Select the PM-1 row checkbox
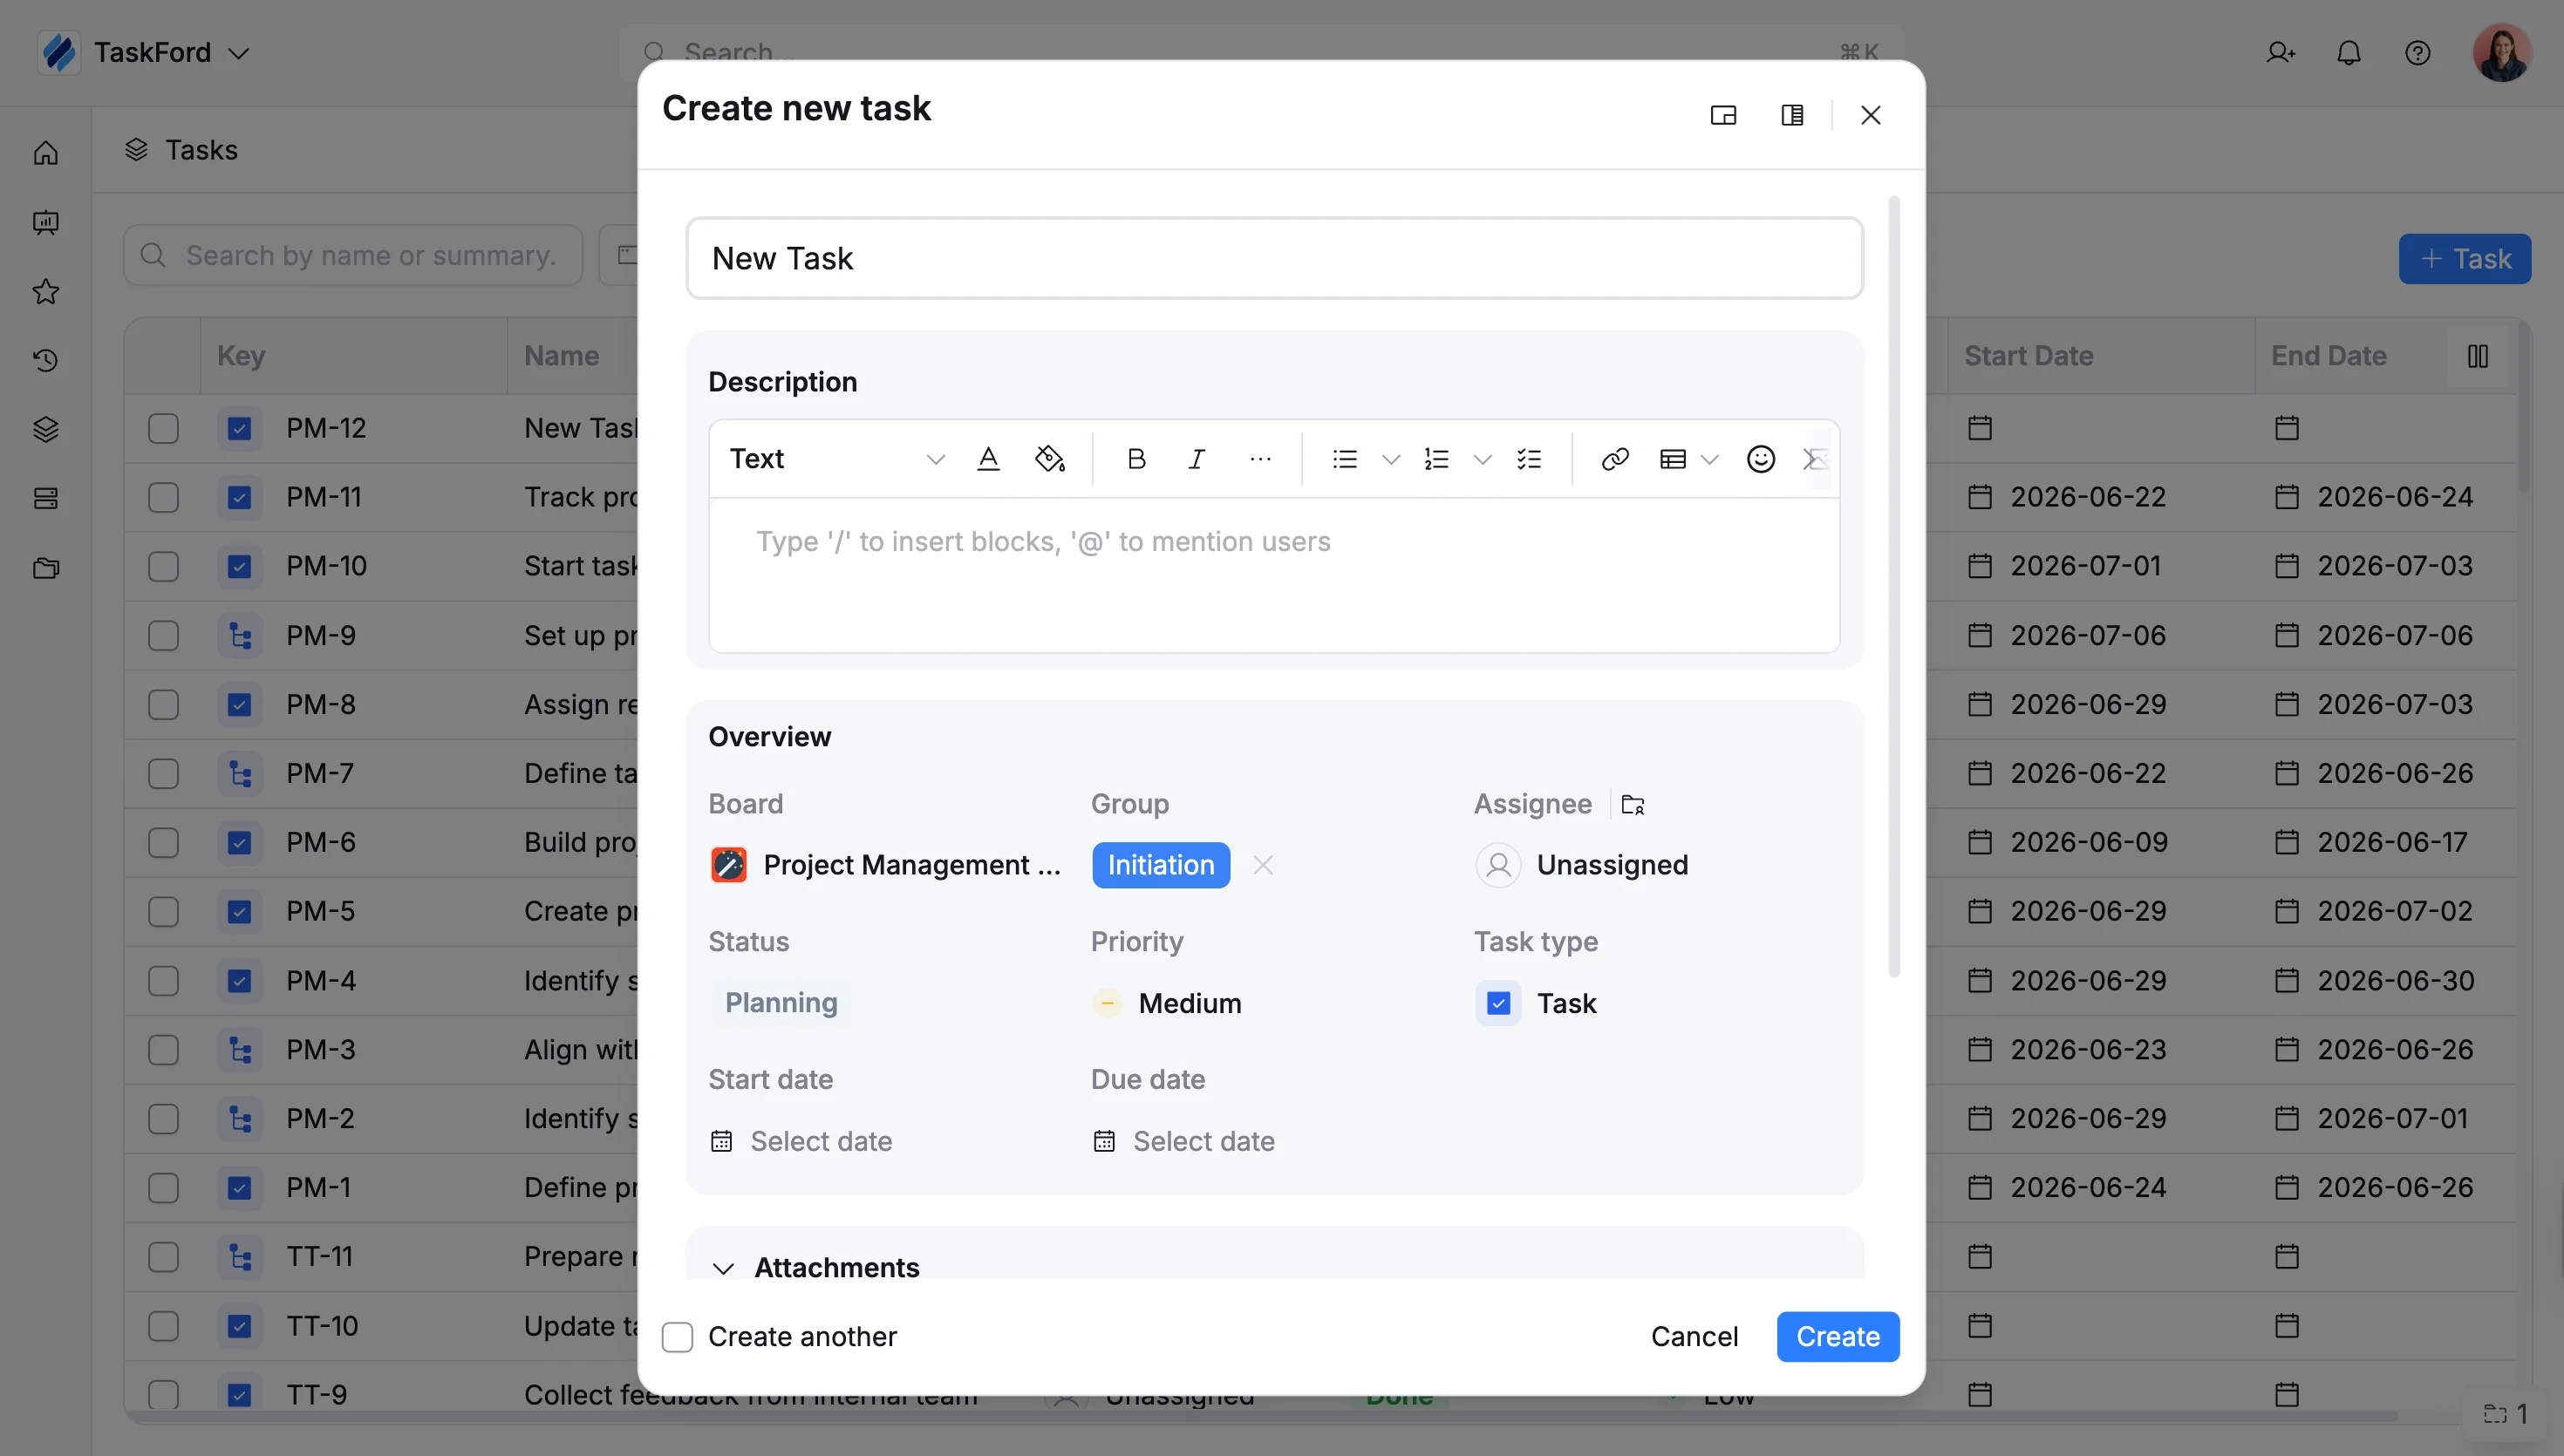Viewport: 2564px width, 1456px height. [x=163, y=1188]
